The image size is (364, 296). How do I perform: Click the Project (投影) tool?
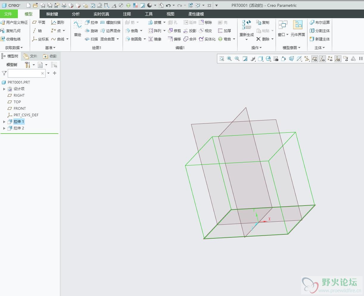click(190, 31)
